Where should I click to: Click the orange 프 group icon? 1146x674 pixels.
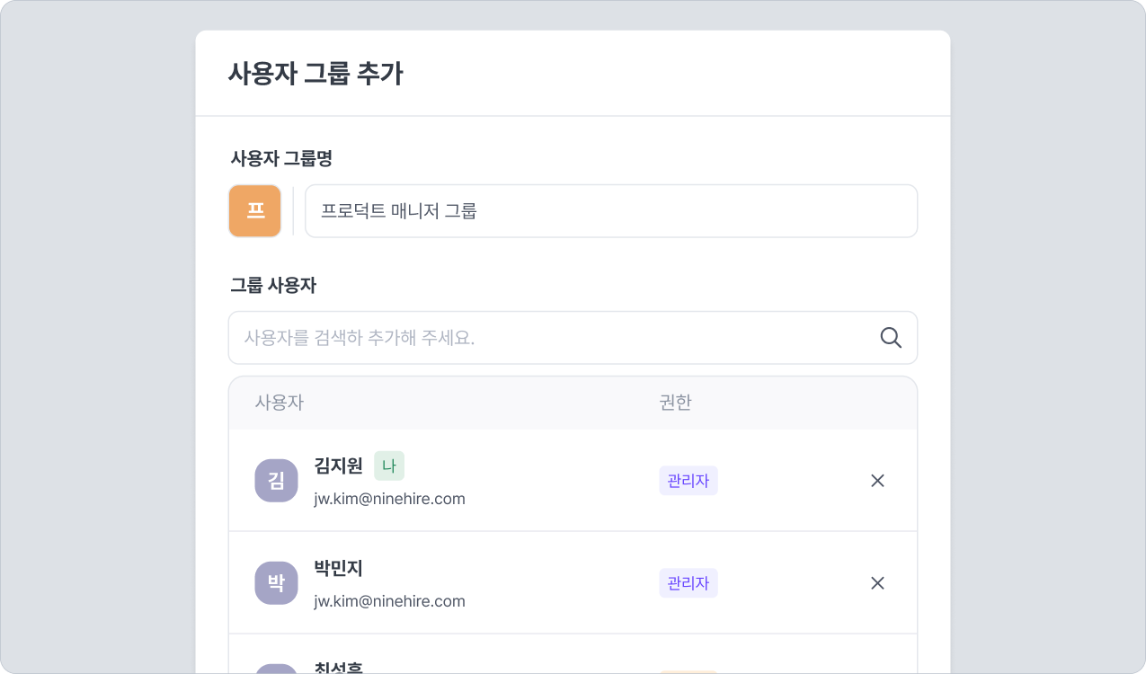pos(255,211)
